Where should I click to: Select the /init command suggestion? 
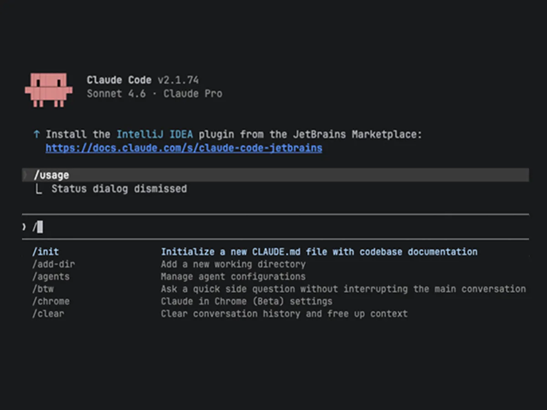(45, 251)
